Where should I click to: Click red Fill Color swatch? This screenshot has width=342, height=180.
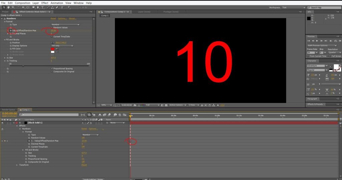coord(52,49)
